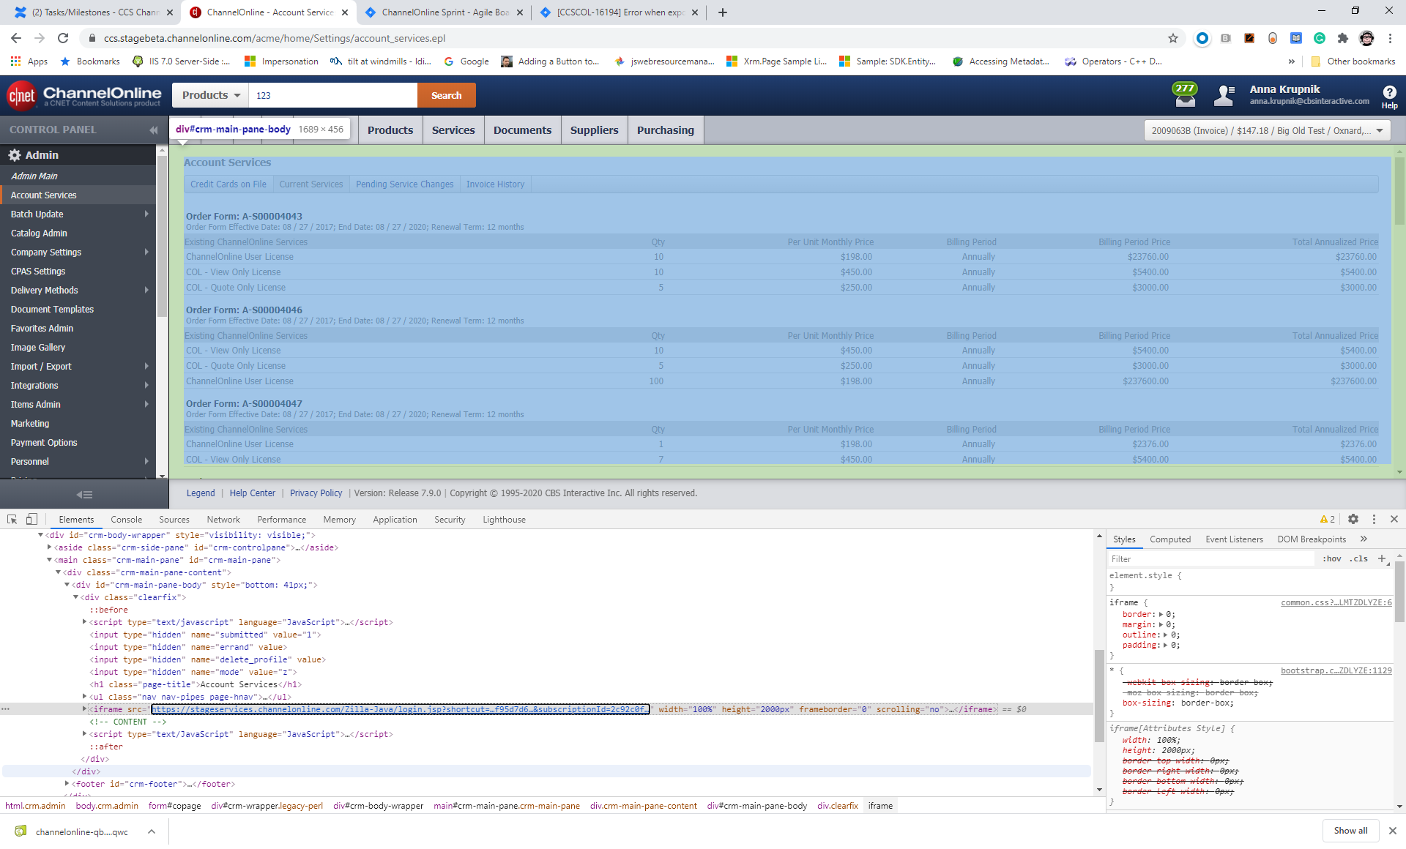Image resolution: width=1406 pixels, height=849 pixels.
Task: Open the Purchasing top tab
Action: (665, 130)
